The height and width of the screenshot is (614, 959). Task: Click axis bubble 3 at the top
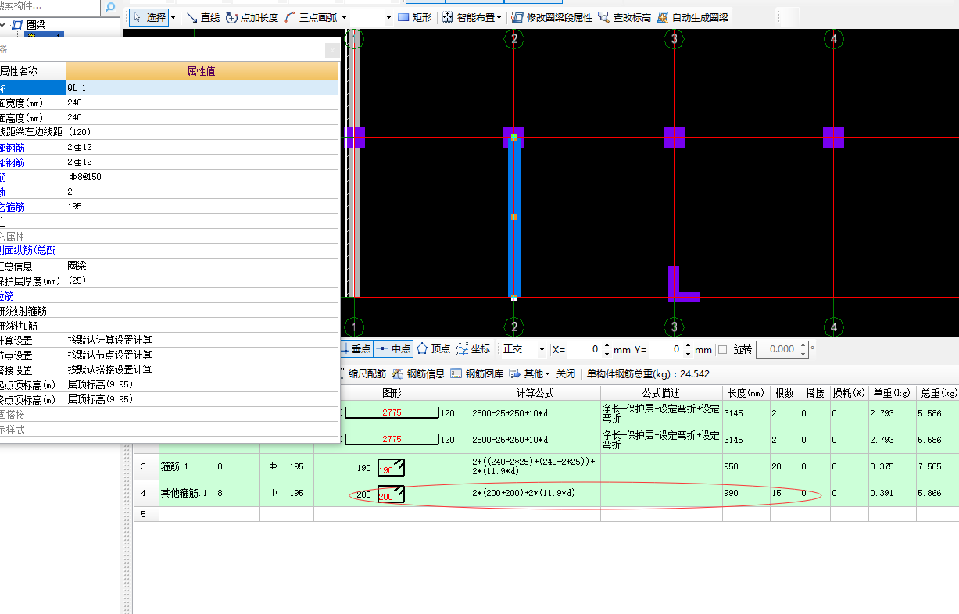674,38
